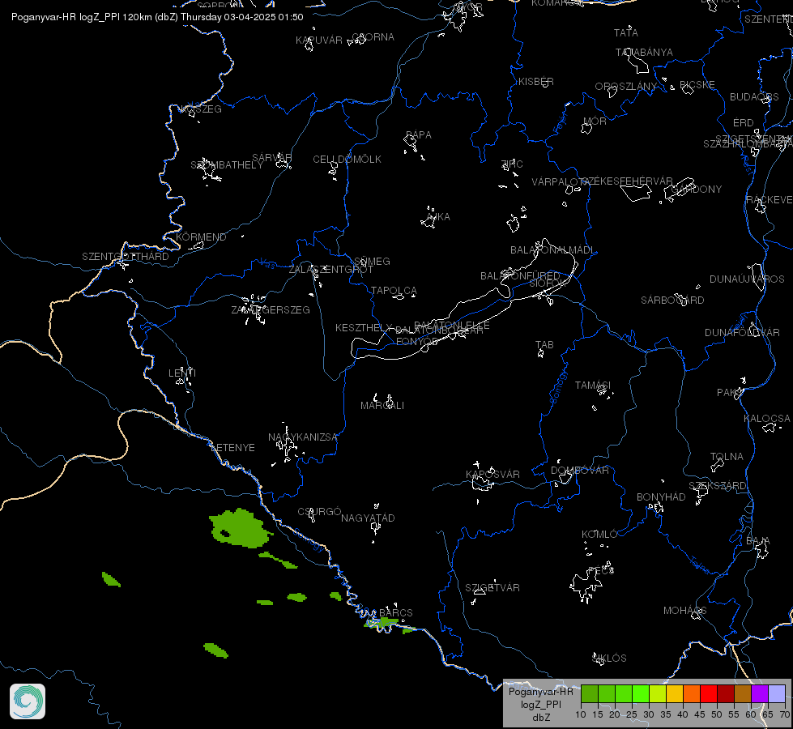Image resolution: width=793 pixels, height=729 pixels.
Task: Click the MOHÁCS city label
Action: pyautogui.click(x=684, y=611)
